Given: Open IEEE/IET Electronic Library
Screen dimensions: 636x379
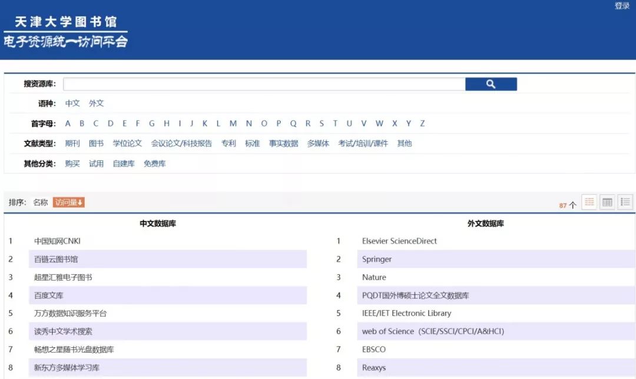Looking at the screenshot, I should [x=406, y=313].
